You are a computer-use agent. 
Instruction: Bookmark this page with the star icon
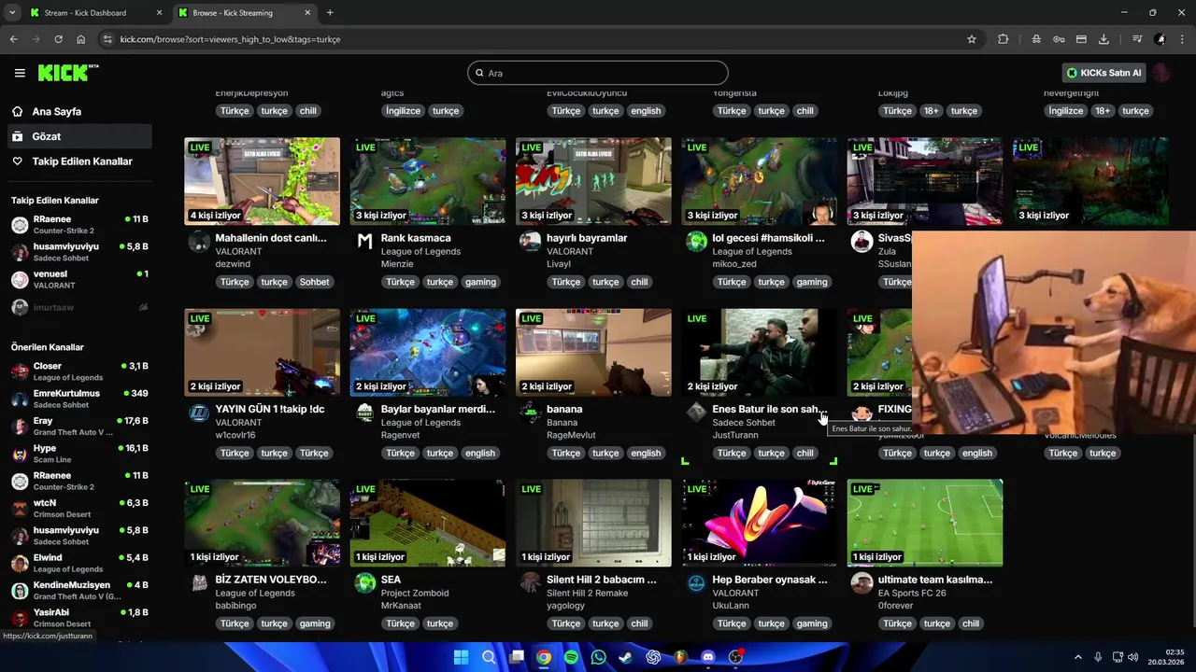[972, 39]
